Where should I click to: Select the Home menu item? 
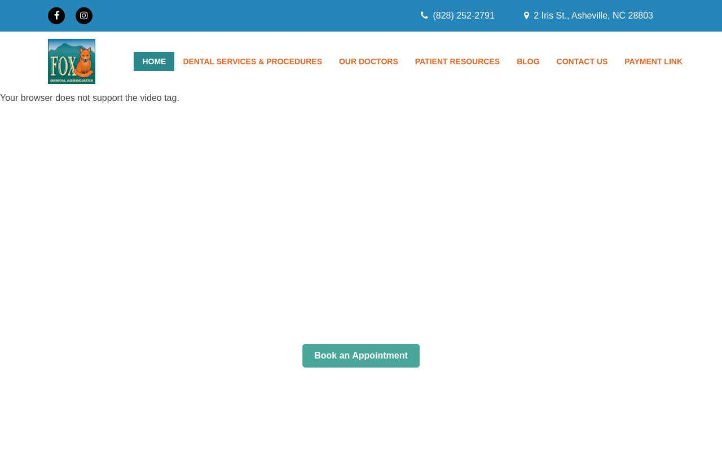pos(154,61)
